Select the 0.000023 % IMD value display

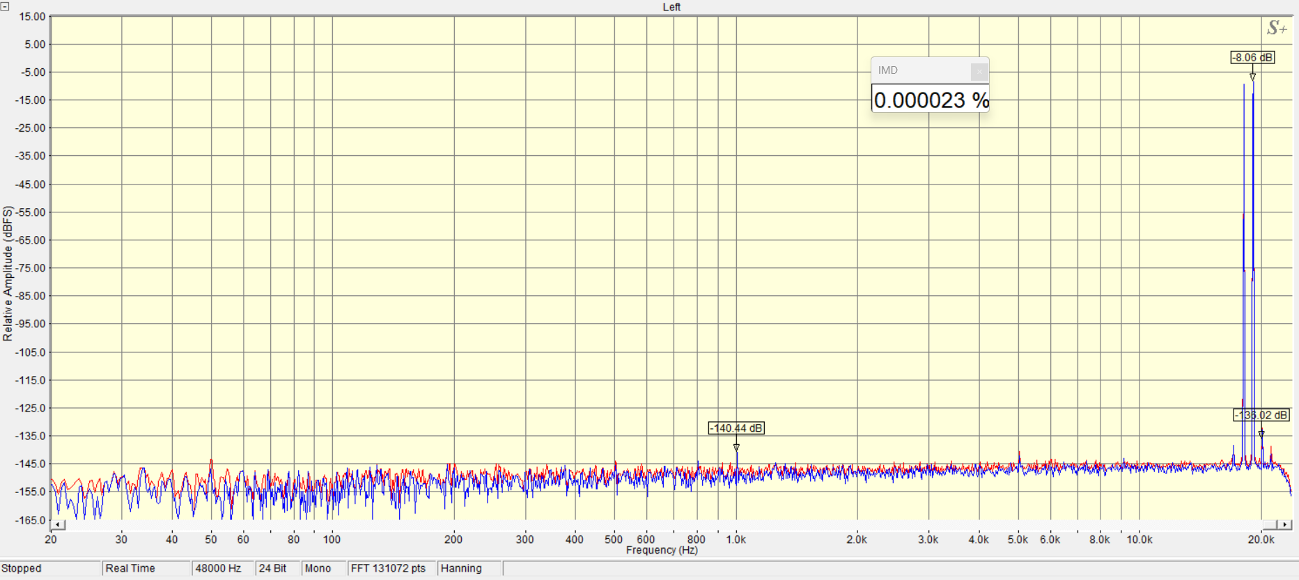coord(930,100)
